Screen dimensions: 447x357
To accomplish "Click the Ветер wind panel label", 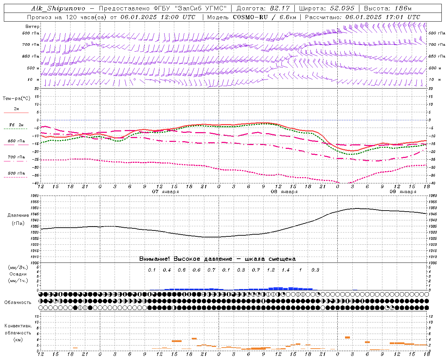I will [x=32, y=26].
